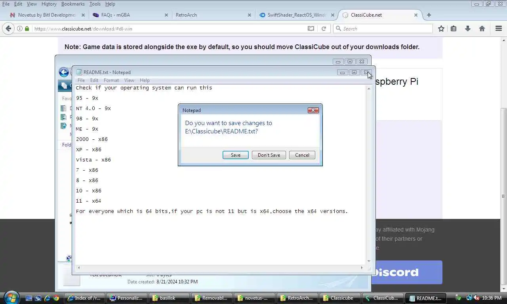Open the Personaliz... taskbar button
Screen dimensions: 507x304
[127, 298]
